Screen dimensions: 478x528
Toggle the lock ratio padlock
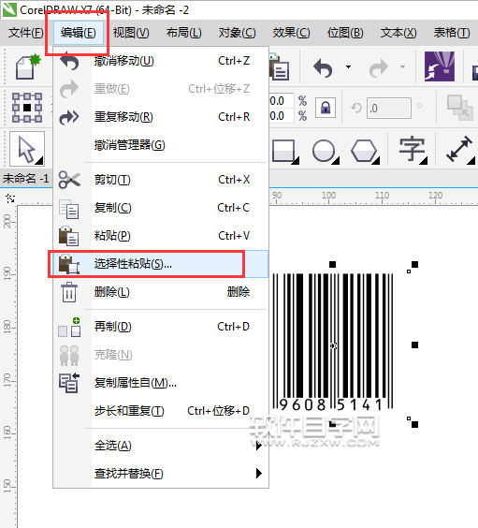326,108
